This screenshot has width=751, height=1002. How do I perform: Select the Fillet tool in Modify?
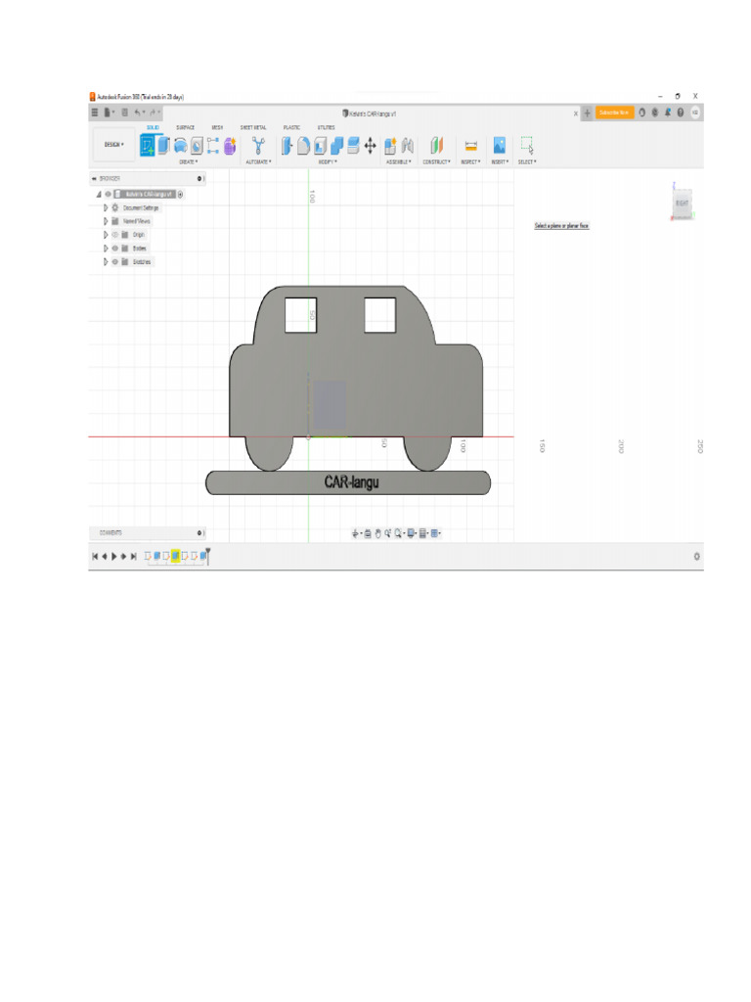click(x=303, y=146)
